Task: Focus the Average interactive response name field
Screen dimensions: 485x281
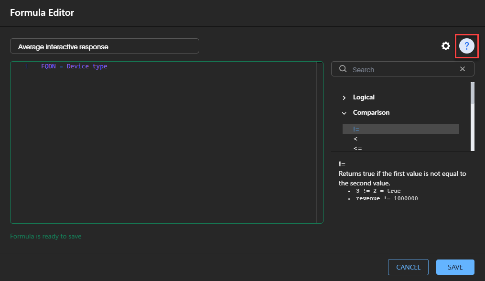Action: click(x=105, y=46)
